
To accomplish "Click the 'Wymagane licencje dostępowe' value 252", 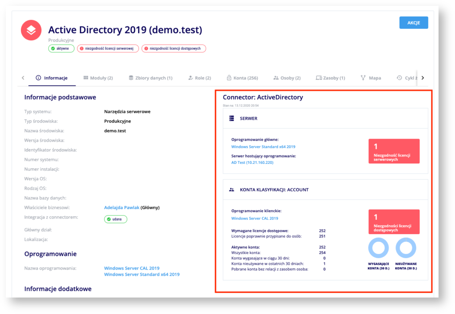I will pos(322,231).
